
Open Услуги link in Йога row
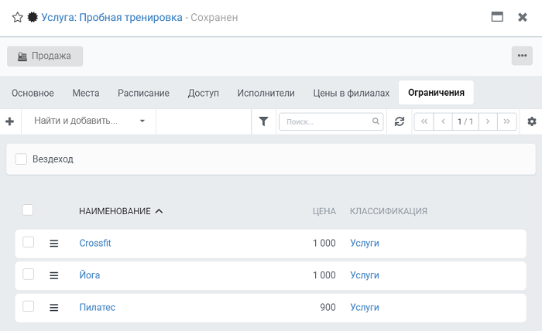(365, 275)
